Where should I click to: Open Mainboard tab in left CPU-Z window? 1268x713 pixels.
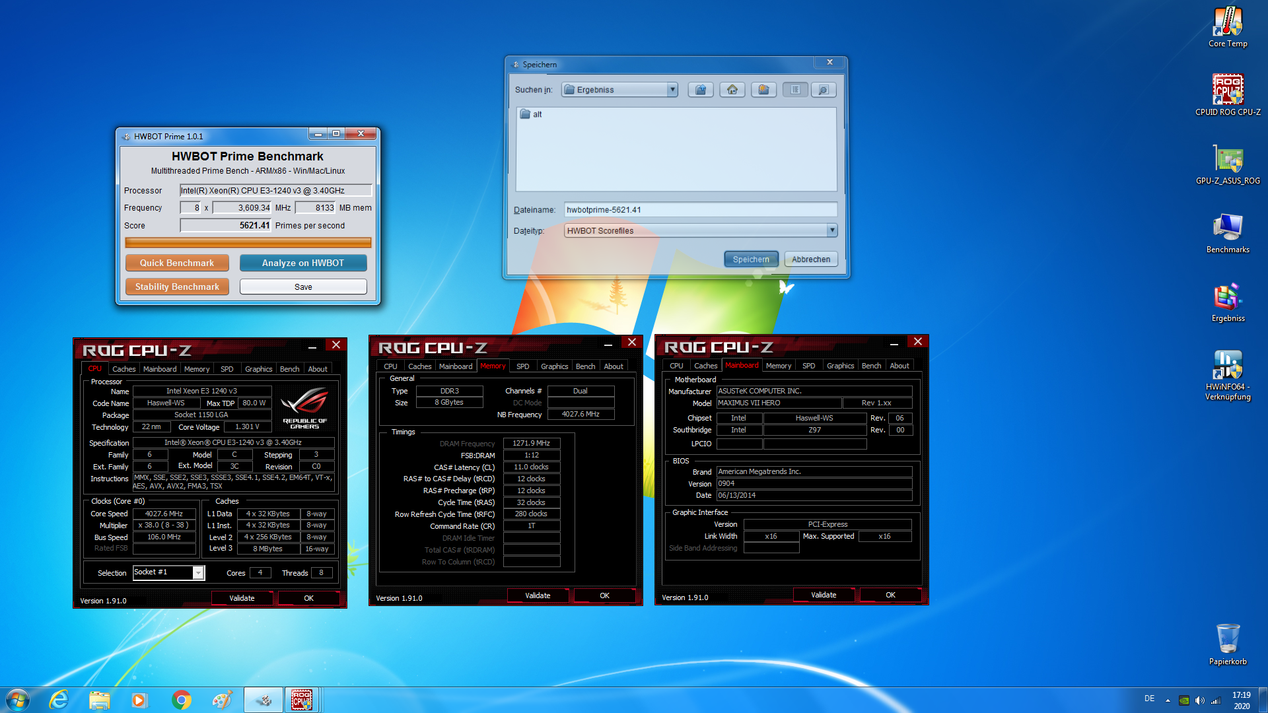click(160, 369)
